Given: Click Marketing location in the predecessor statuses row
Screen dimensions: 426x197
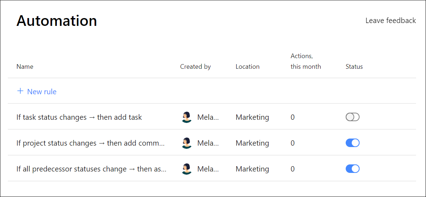Looking at the screenshot, I should point(252,169).
